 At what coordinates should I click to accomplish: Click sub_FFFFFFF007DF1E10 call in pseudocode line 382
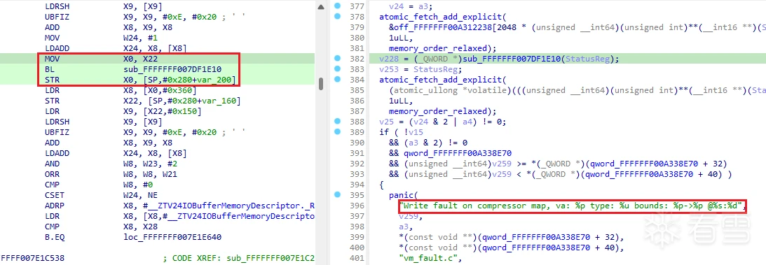click(x=512, y=59)
